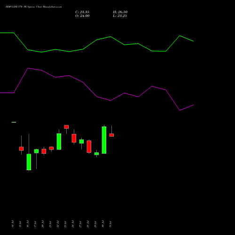
Task: Click the HDFCLIFE options chart title text
Action: point(33,7)
